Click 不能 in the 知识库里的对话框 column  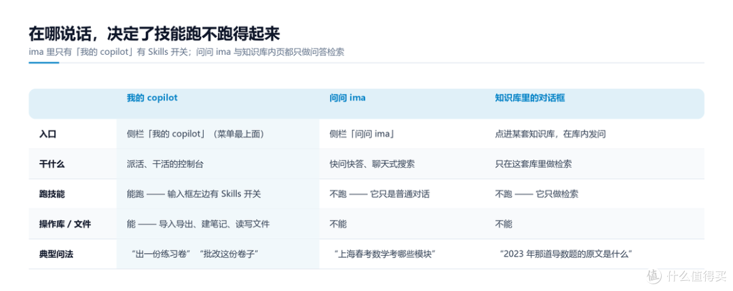click(x=504, y=224)
